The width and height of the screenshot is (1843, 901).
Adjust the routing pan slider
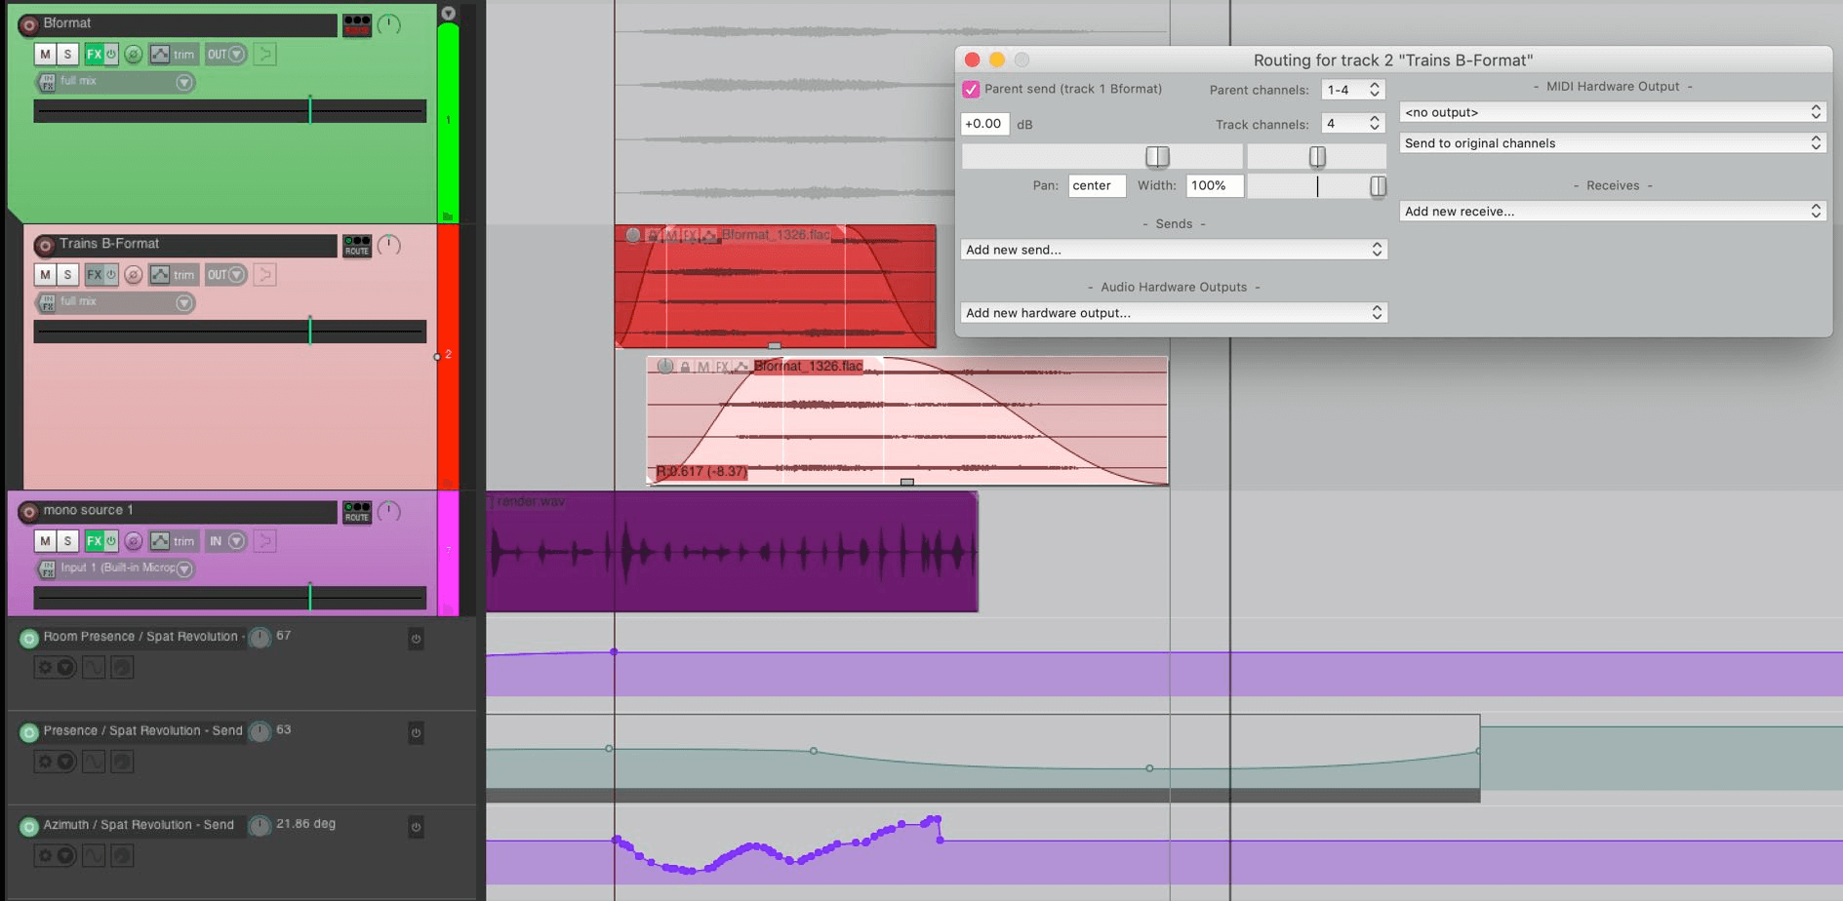(x=1317, y=157)
